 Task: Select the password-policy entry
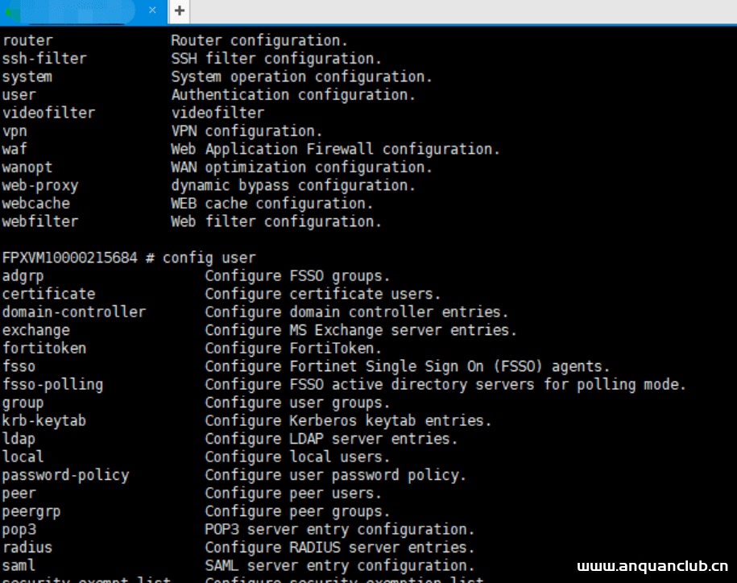click(x=65, y=474)
